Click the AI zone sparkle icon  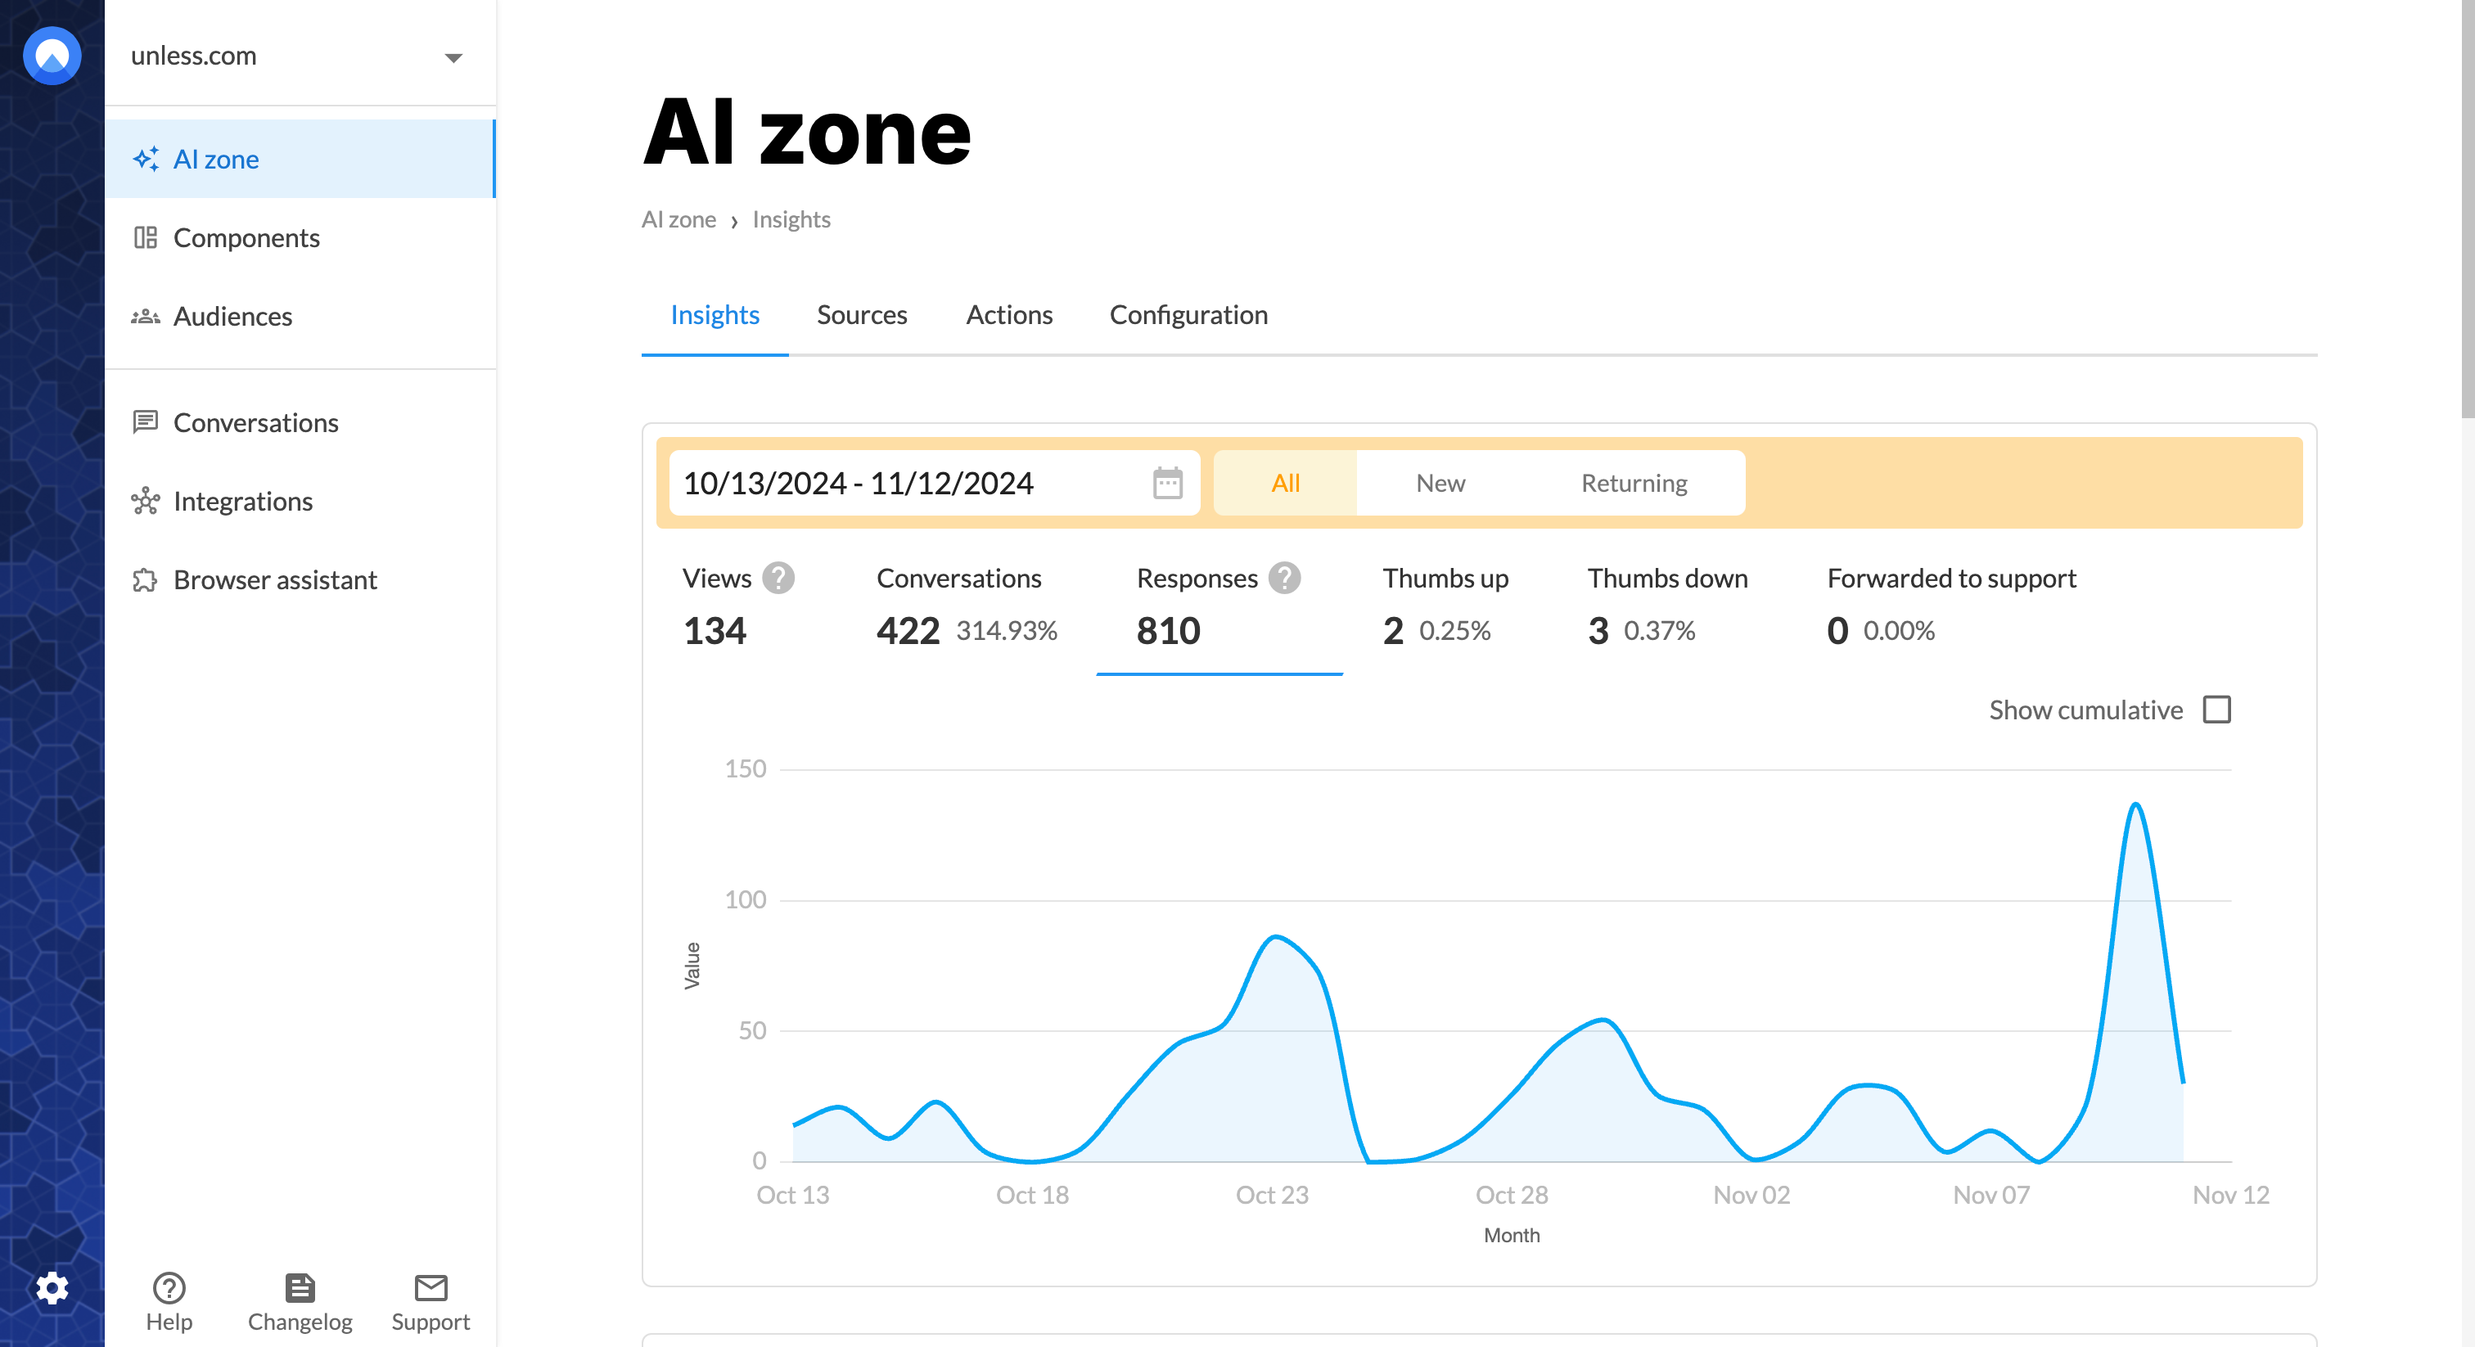pyautogui.click(x=146, y=159)
